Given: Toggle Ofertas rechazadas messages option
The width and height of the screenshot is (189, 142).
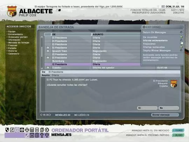Looking at the screenshot, I should tap(181, 47).
